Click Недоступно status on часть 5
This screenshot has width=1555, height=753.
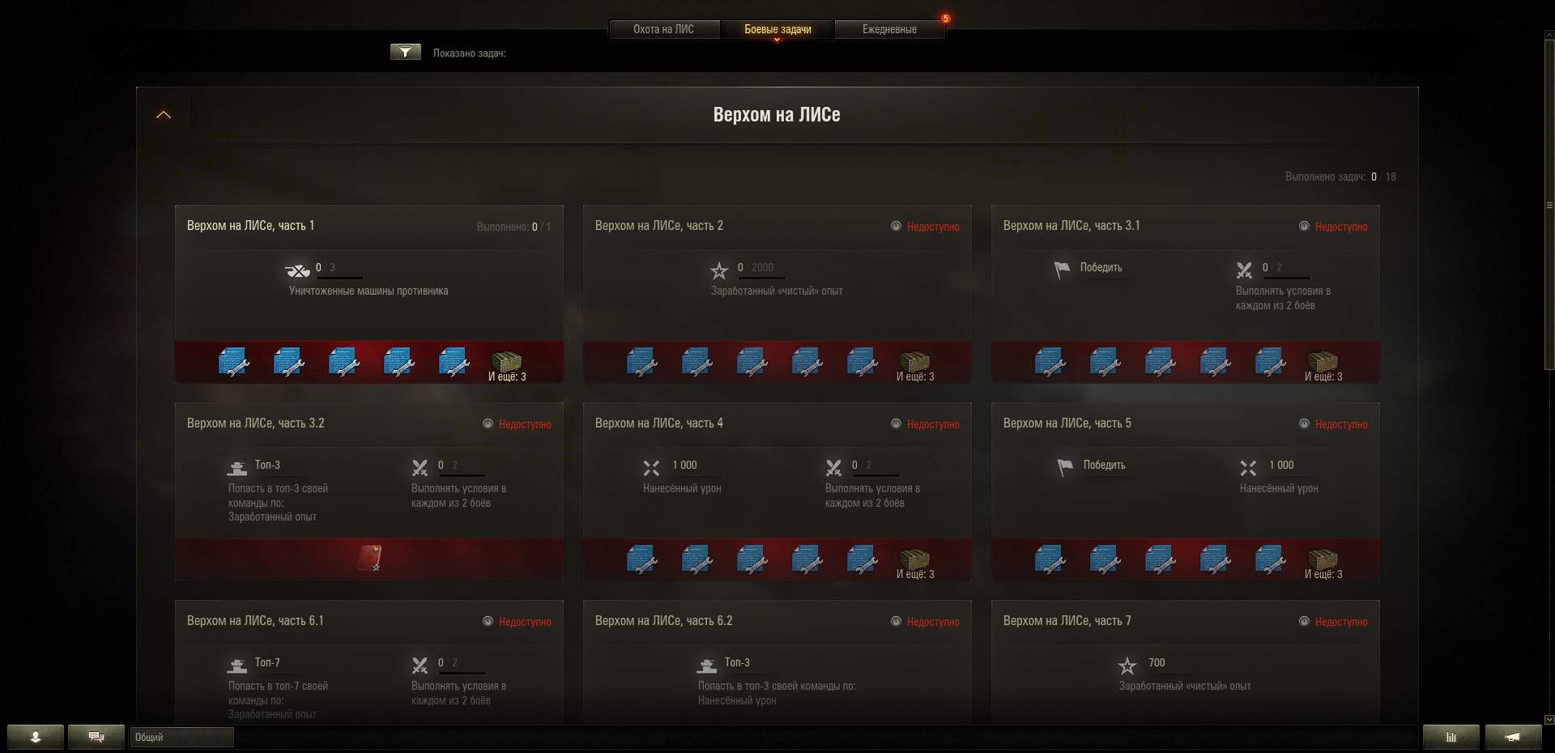[1341, 424]
